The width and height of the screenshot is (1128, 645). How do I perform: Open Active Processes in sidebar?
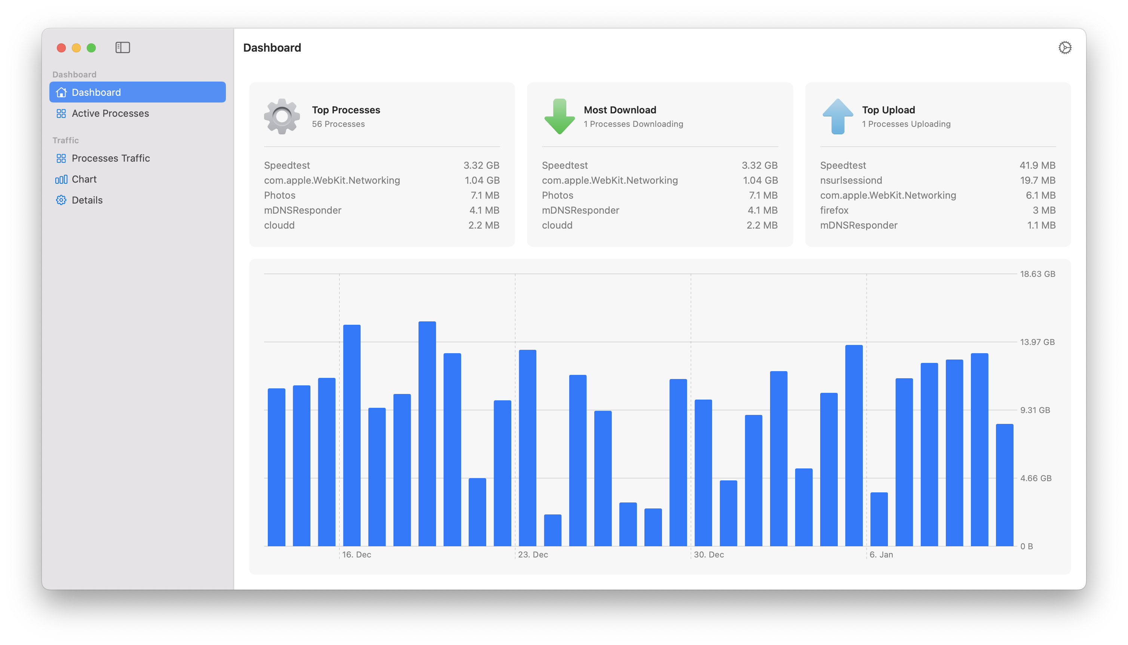point(138,113)
